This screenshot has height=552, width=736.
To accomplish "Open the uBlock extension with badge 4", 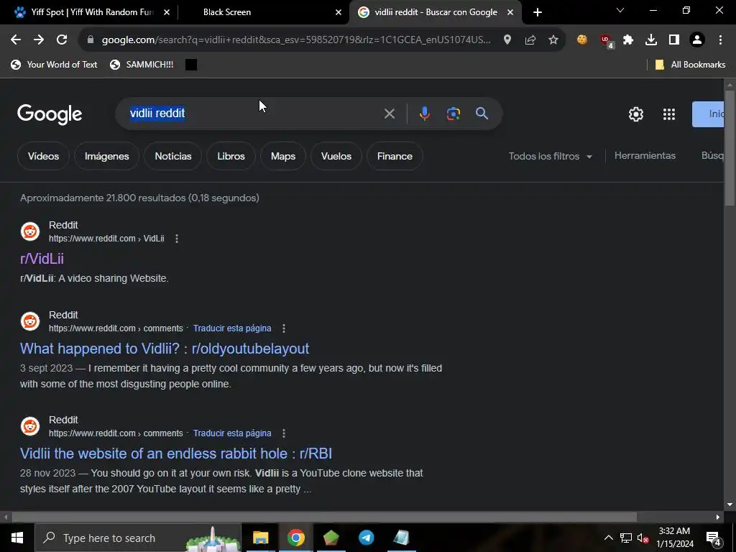I will (606, 41).
